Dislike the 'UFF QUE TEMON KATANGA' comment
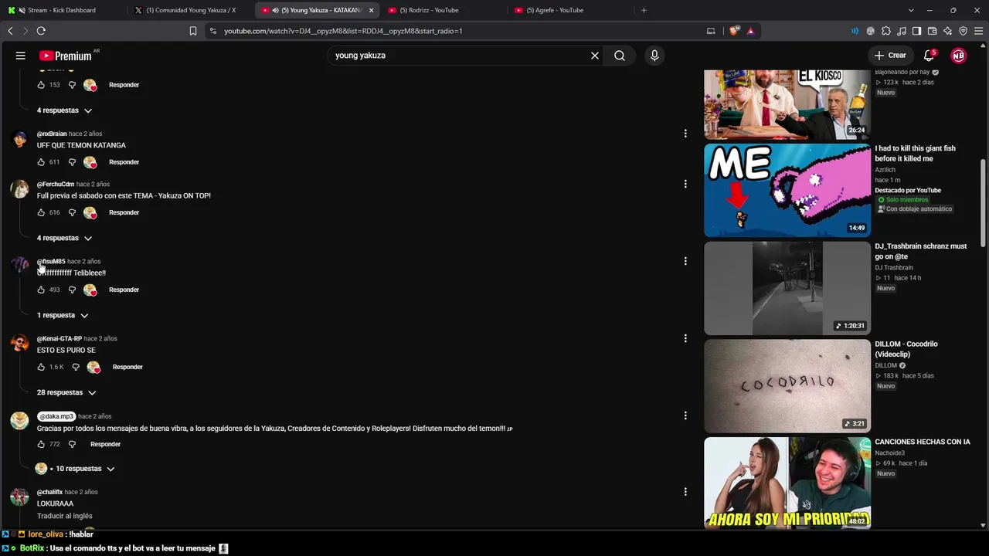 (72, 162)
